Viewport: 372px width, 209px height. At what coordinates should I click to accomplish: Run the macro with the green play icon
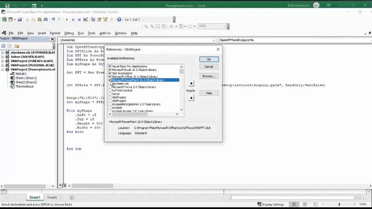click(67, 19)
